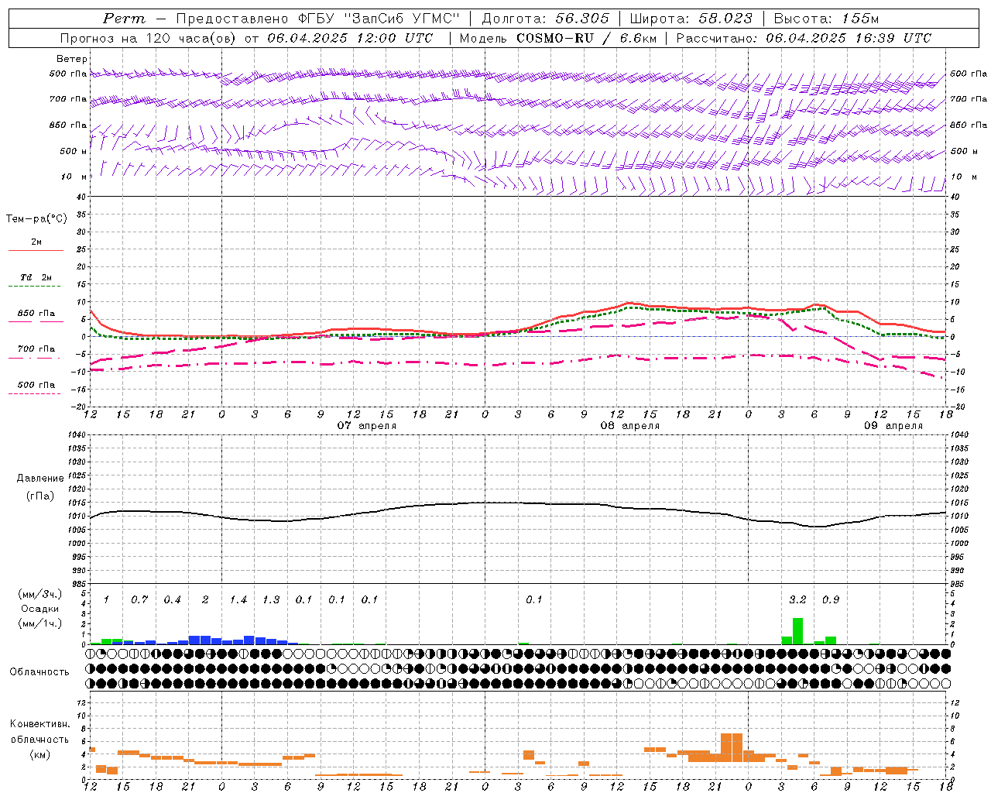Select "Прогноз на 120 часа(ов)" forecast line
Viewport: 991px width, 793px height.
[x=149, y=38]
